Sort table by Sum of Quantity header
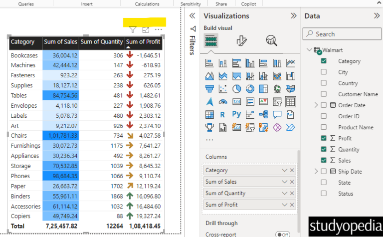 [102, 42]
